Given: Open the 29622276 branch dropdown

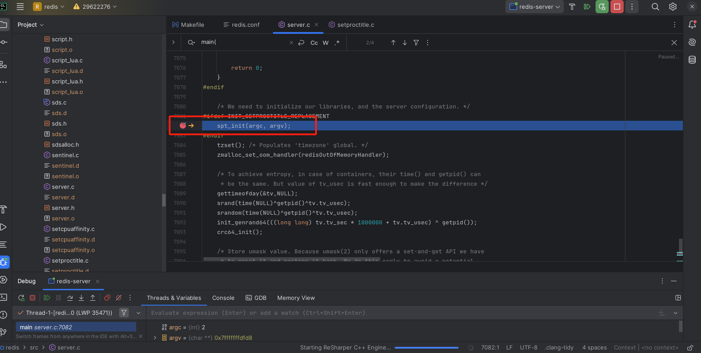Looking at the screenshot, I should pyautogui.click(x=95, y=7).
